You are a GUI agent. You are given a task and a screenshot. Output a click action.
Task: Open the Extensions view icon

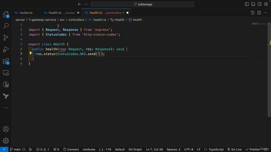[x=6, y=61]
